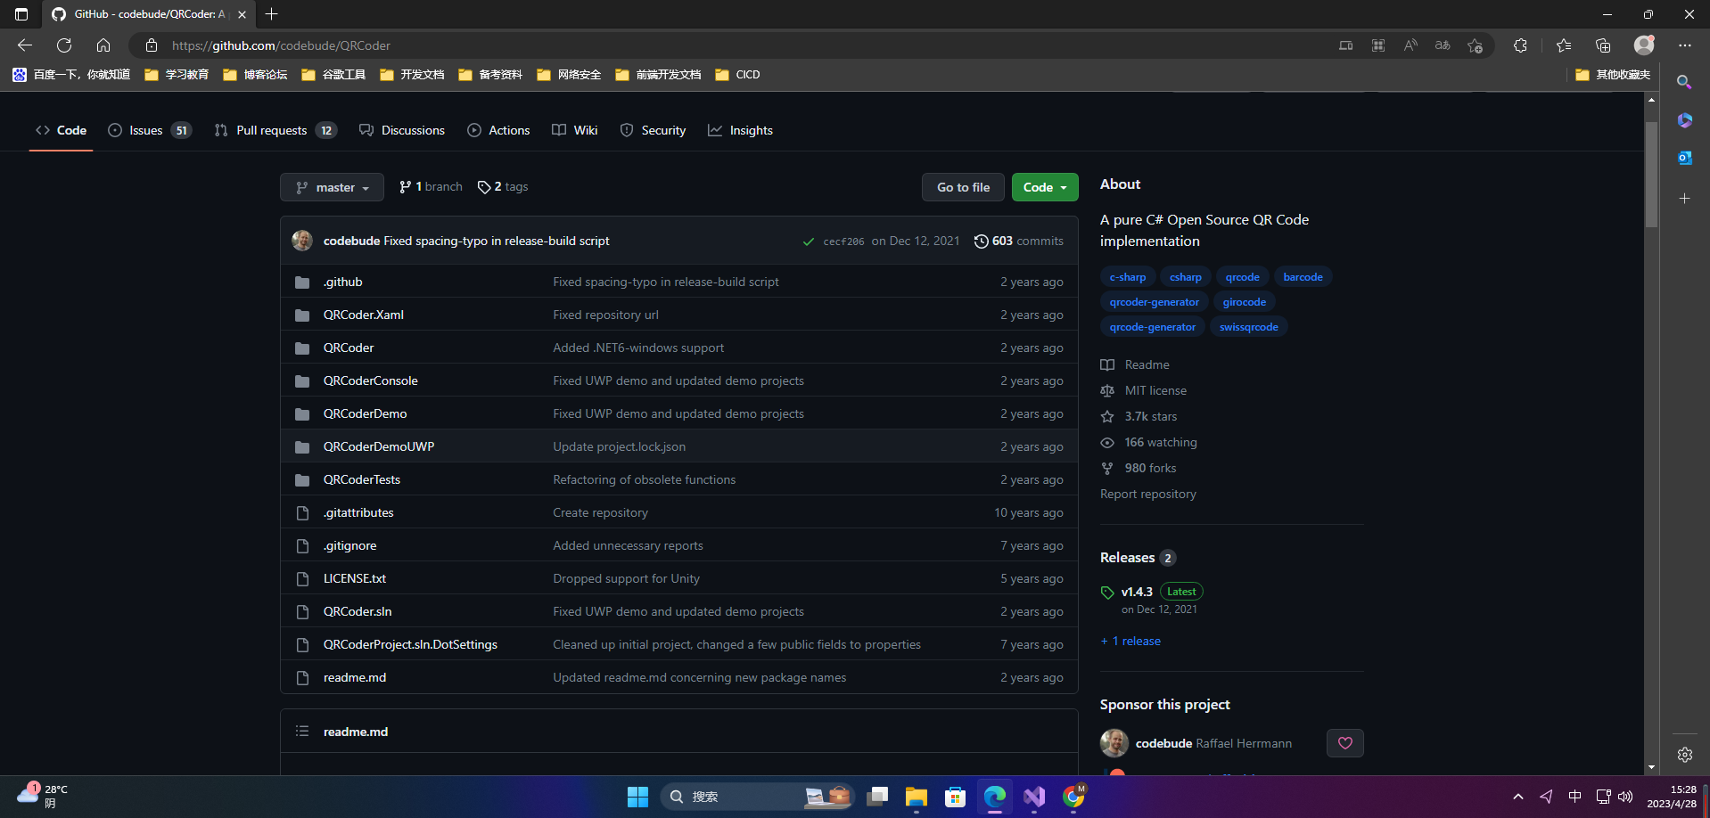
Task: Open Microsoft Store from the taskbar
Action: (x=955, y=797)
